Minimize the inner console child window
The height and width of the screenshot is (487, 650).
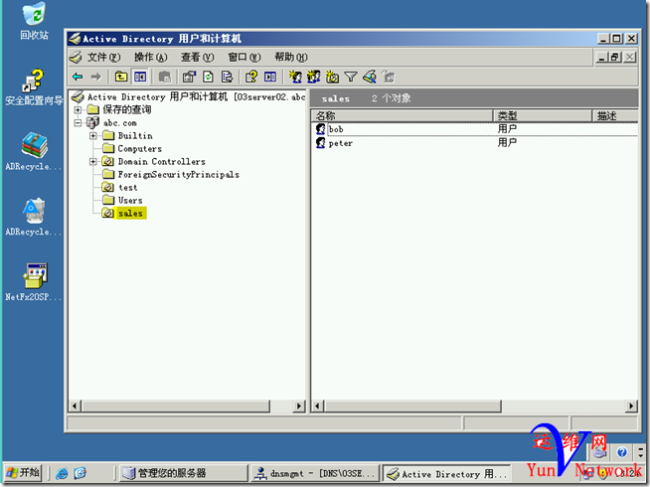click(x=602, y=57)
